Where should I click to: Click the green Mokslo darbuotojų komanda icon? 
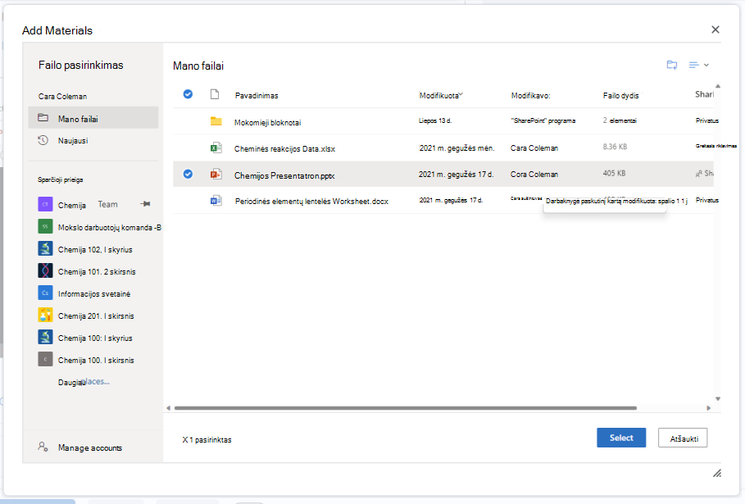(x=45, y=226)
